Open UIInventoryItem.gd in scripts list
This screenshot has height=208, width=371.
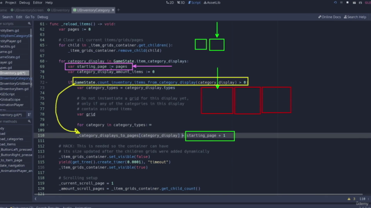(x=14, y=88)
